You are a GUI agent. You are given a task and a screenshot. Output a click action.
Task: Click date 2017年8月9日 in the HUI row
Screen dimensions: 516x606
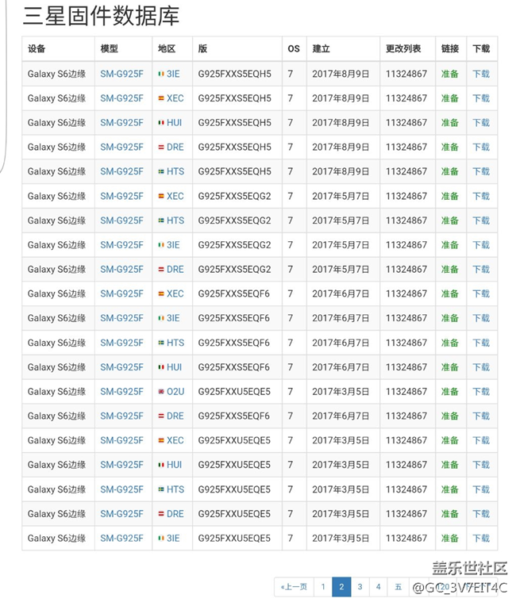[x=341, y=122]
